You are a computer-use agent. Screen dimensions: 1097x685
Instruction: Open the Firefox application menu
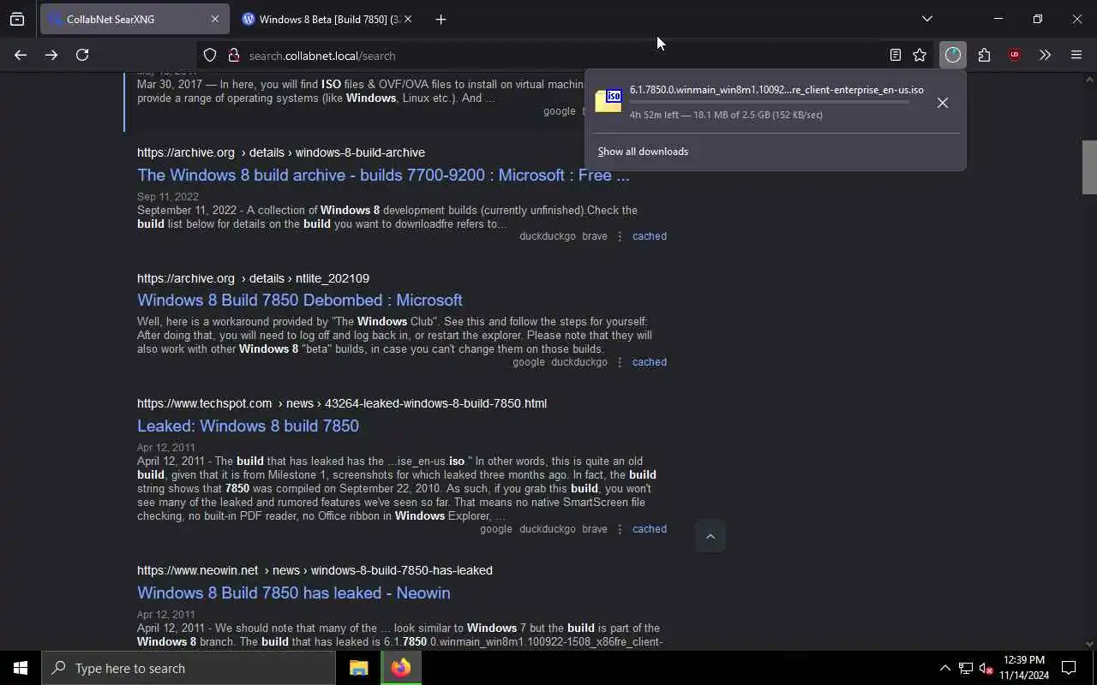pos(1076,55)
